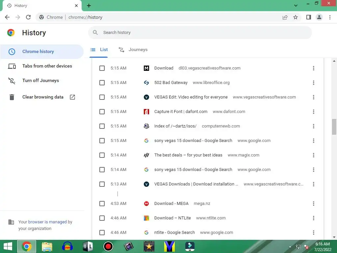The width and height of the screenshot is (337, 253).
Task: Switch to the Journeys tab
Action: (133, 50)
